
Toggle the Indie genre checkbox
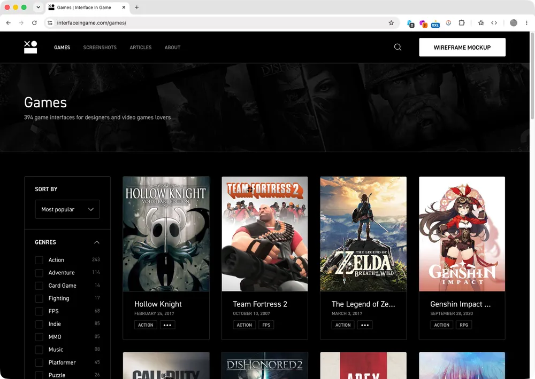point(39,324)
